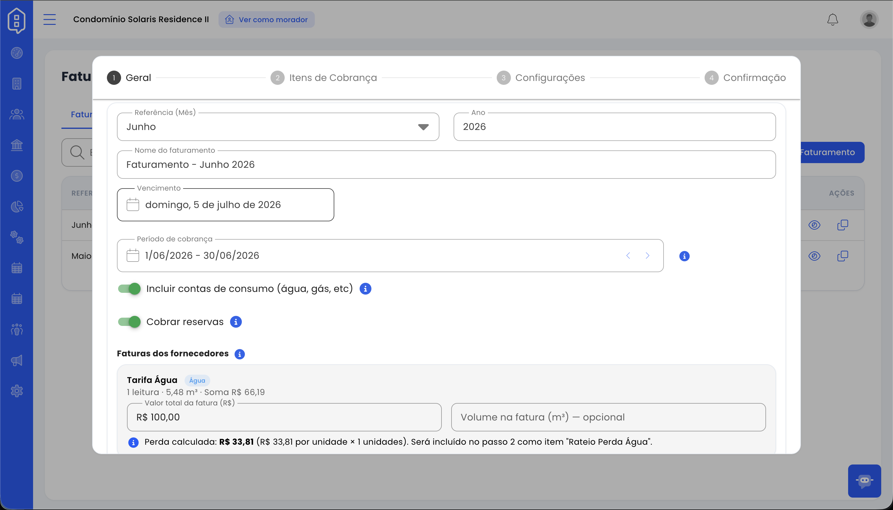Click the calendar icon in Período de cobrança

click(133, 255)
